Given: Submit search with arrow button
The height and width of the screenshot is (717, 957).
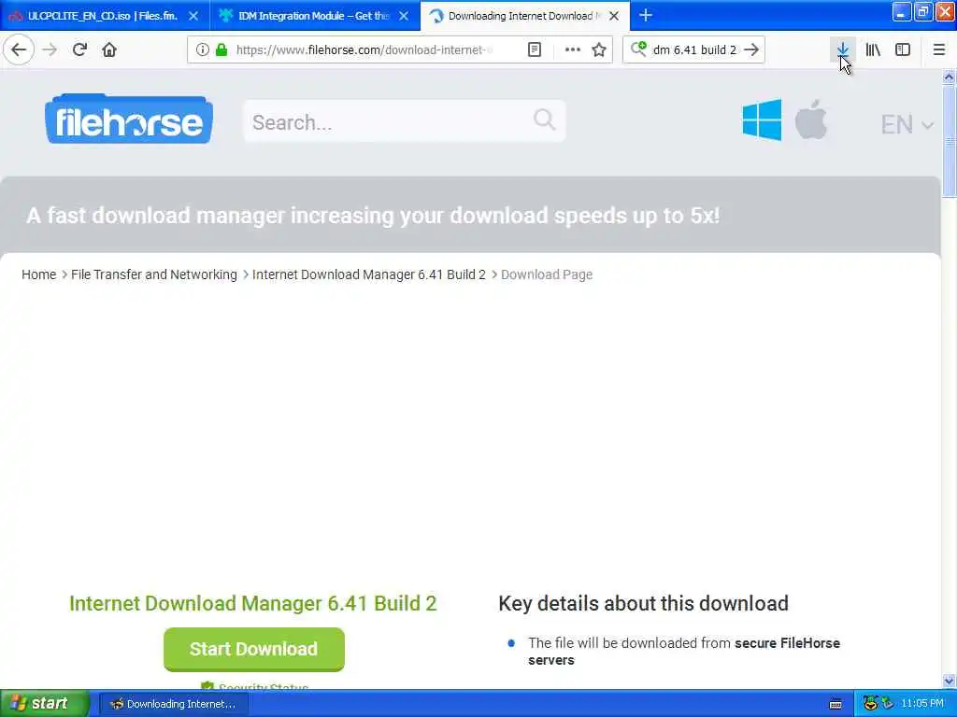Looking at the screenshot, I should [751, 49].
